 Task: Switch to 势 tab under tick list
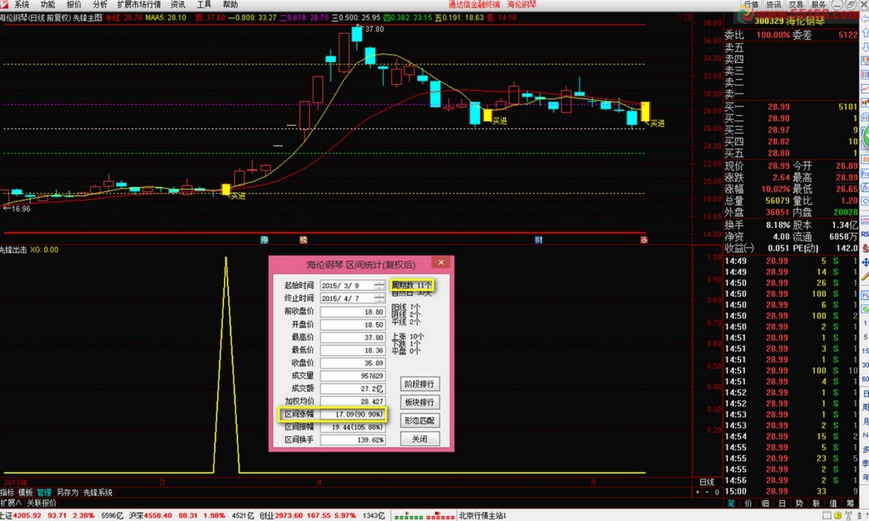pos(799,503)
